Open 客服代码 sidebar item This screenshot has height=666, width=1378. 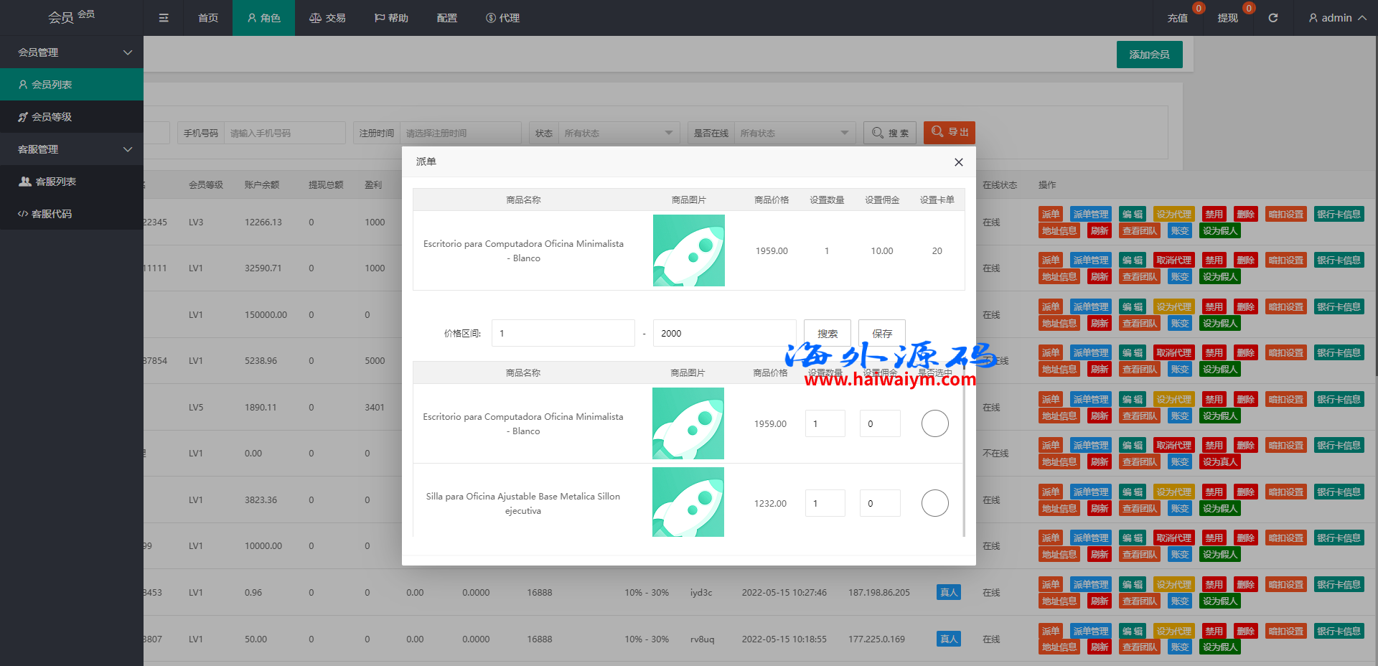coord(52,214)
